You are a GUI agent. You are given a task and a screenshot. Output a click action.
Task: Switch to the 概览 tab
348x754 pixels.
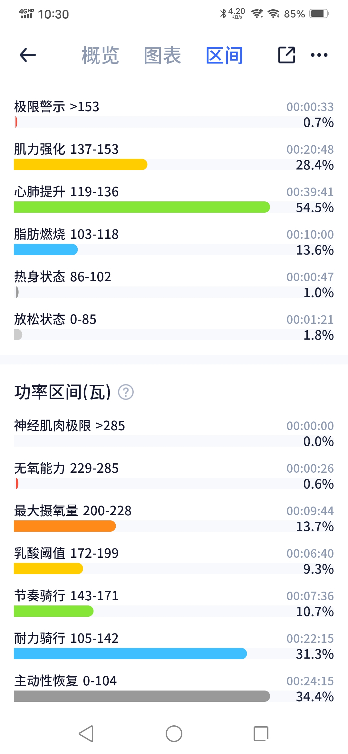tap(100, 55)
